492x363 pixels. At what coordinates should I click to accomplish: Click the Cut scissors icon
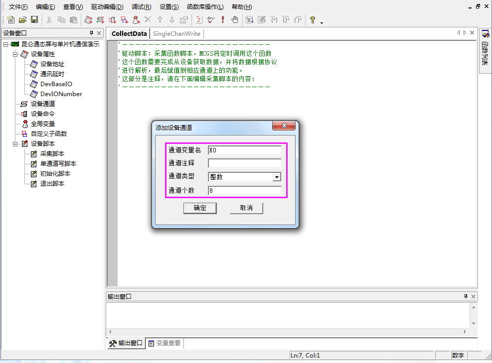[49, 20]
